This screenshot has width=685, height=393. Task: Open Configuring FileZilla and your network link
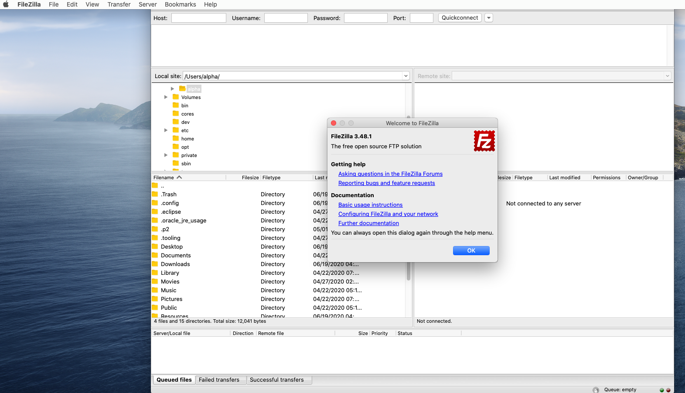388,214
